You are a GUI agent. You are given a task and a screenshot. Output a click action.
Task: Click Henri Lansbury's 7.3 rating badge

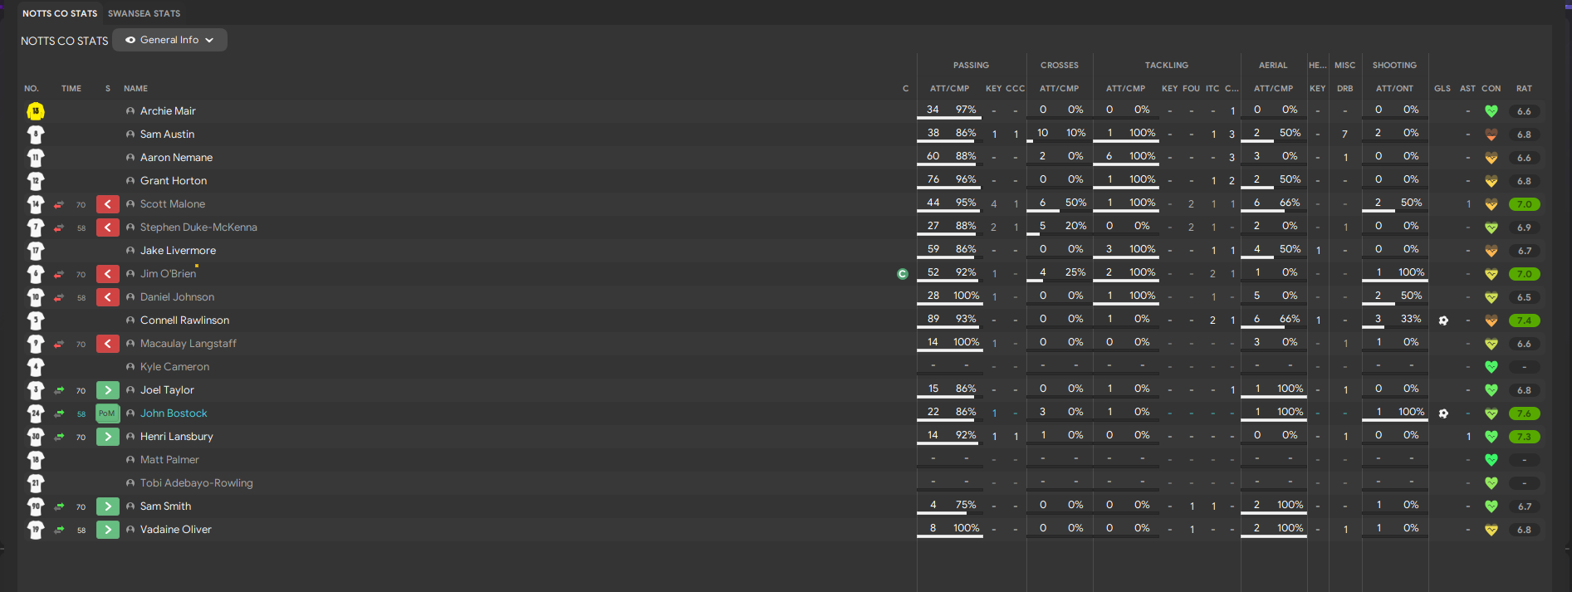(1524, 437)
